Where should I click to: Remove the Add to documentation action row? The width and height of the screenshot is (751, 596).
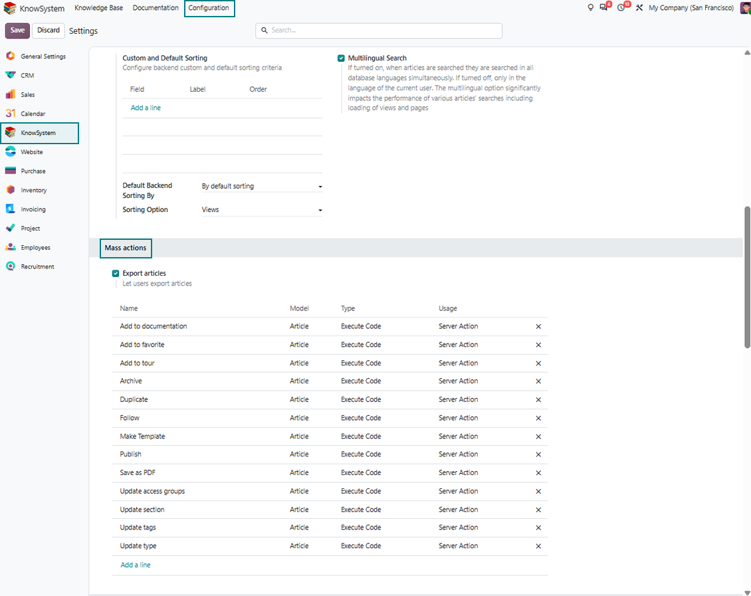(538, 326)
